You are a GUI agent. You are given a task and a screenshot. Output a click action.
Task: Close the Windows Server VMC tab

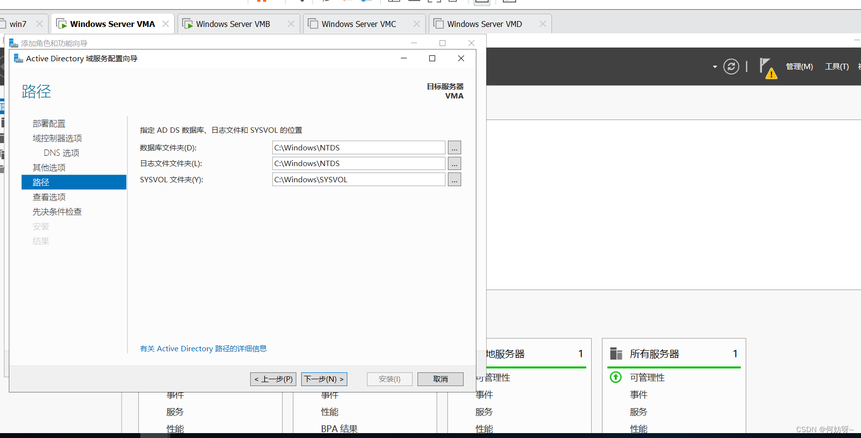click(x=417, y=24)
